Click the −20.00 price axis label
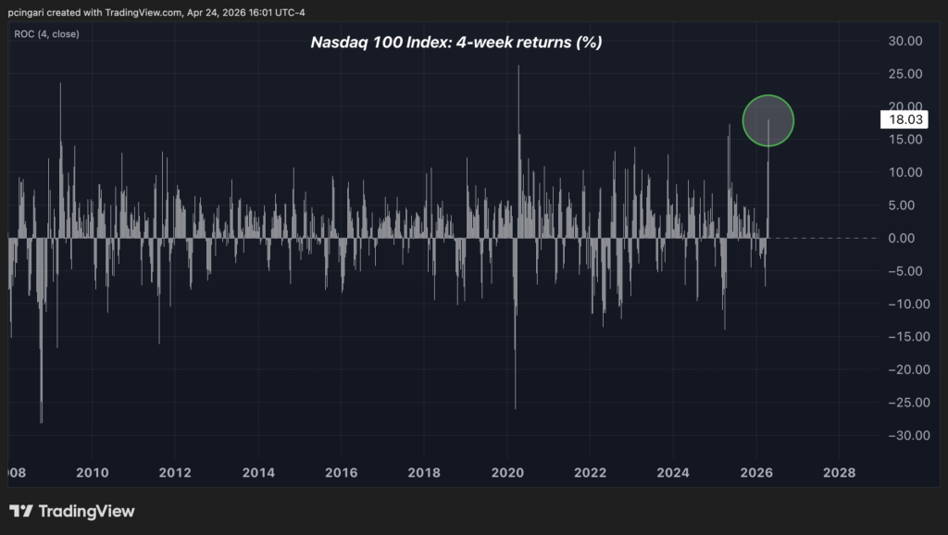The height and width of the screenshot is (535, 948). [x=909, y=369]
